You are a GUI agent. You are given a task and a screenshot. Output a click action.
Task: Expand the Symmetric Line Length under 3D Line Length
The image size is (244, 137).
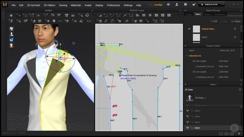[x=196, y=77]
